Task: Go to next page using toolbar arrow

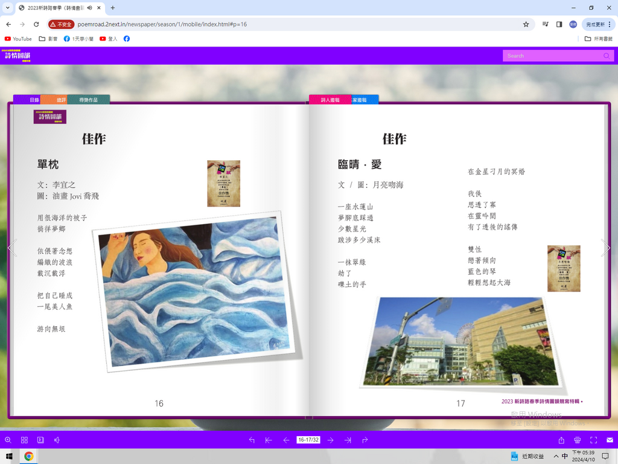Action: click(330, 440)
